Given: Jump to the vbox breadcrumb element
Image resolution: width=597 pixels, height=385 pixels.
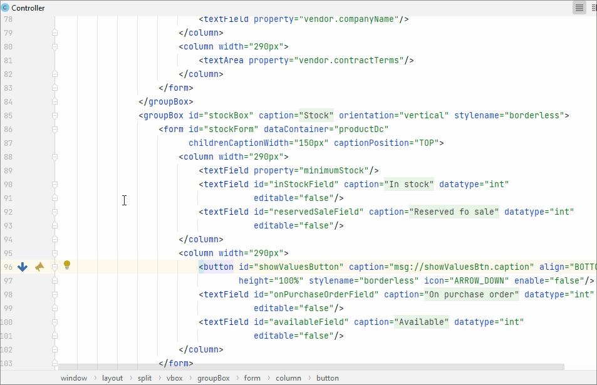Looking at the screenshot, I should (x=175, y=378).
